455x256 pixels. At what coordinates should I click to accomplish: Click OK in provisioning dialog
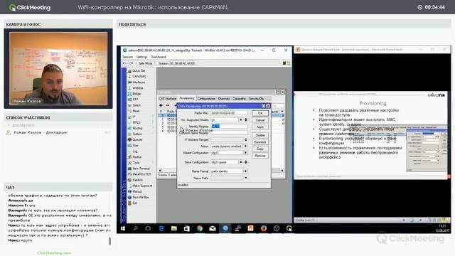click(260, 113)
